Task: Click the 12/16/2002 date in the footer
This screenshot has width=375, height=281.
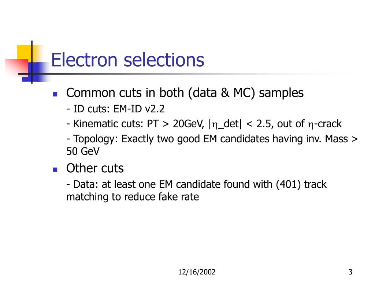Action: (197, 272)
